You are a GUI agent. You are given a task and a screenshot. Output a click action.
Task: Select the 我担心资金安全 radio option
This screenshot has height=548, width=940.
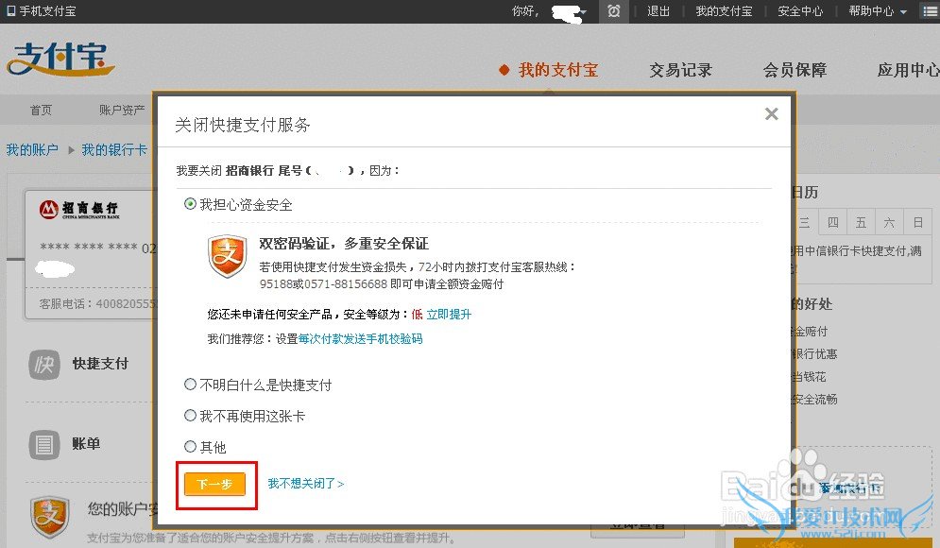click(x=190, y=204)
